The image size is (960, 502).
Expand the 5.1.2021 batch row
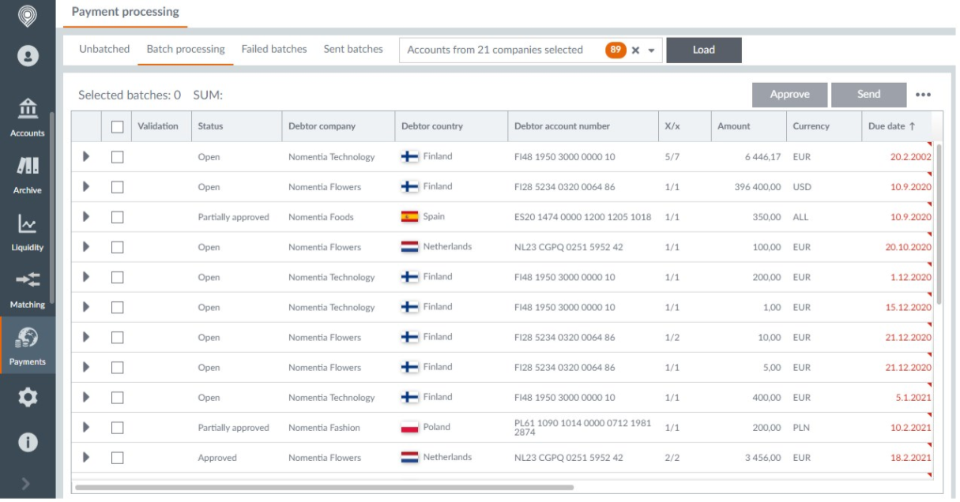pyautogui.click(x=86, y=397)
